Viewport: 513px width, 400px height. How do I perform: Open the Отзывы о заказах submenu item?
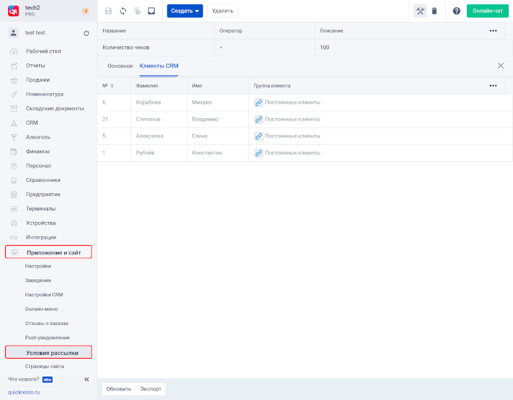pos(47,323)
